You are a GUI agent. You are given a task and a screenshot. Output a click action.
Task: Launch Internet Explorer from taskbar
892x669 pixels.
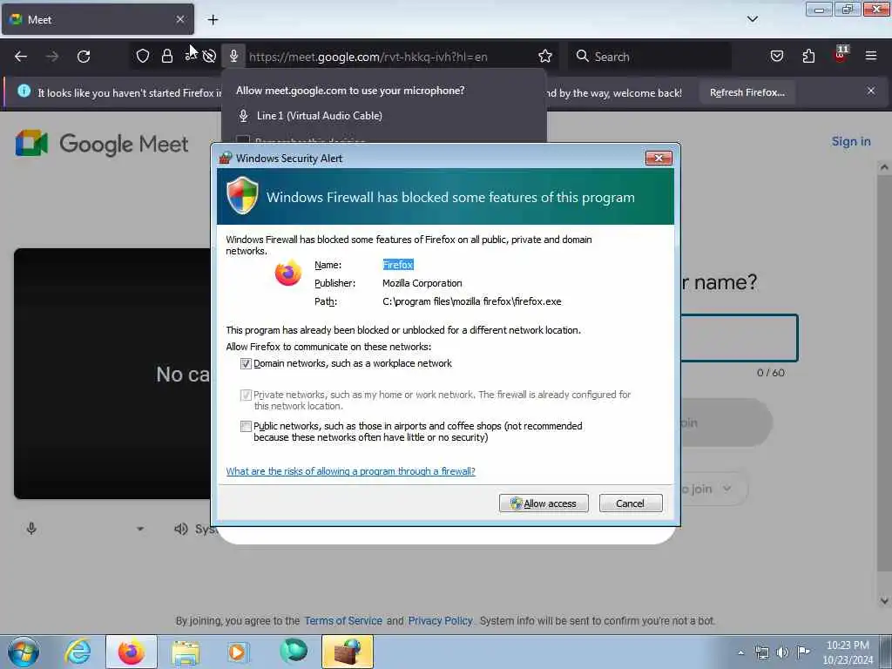click(78, 652)
